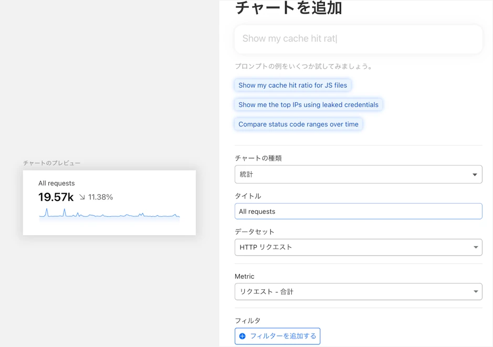Viewport: 493px width, 347px height.
Task: Click the All requests heading in the preview card
Action: pyautogui.click(x=57, y=183)
